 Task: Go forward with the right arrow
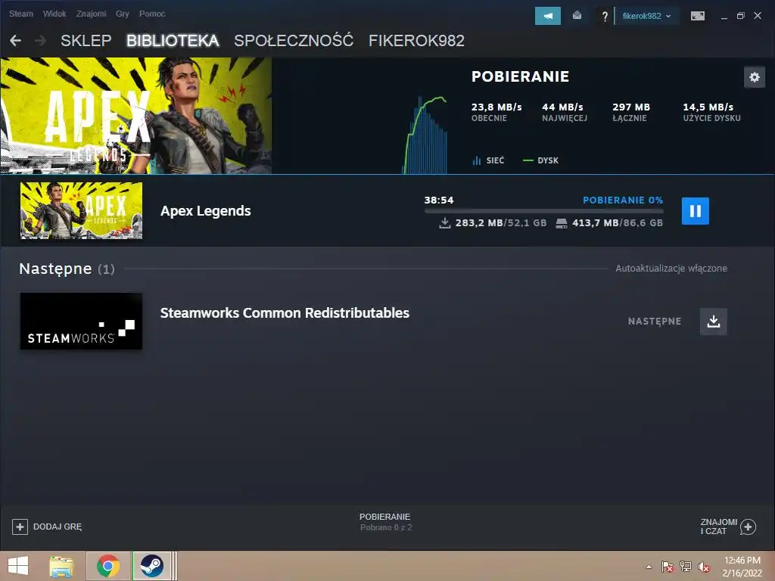tap(41, 41)
